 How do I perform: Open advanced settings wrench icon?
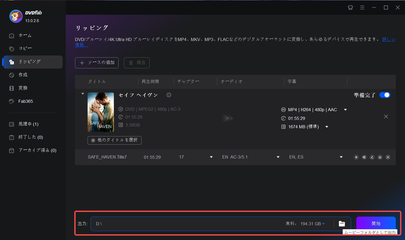pyautogui.click(x=364, y=157)
